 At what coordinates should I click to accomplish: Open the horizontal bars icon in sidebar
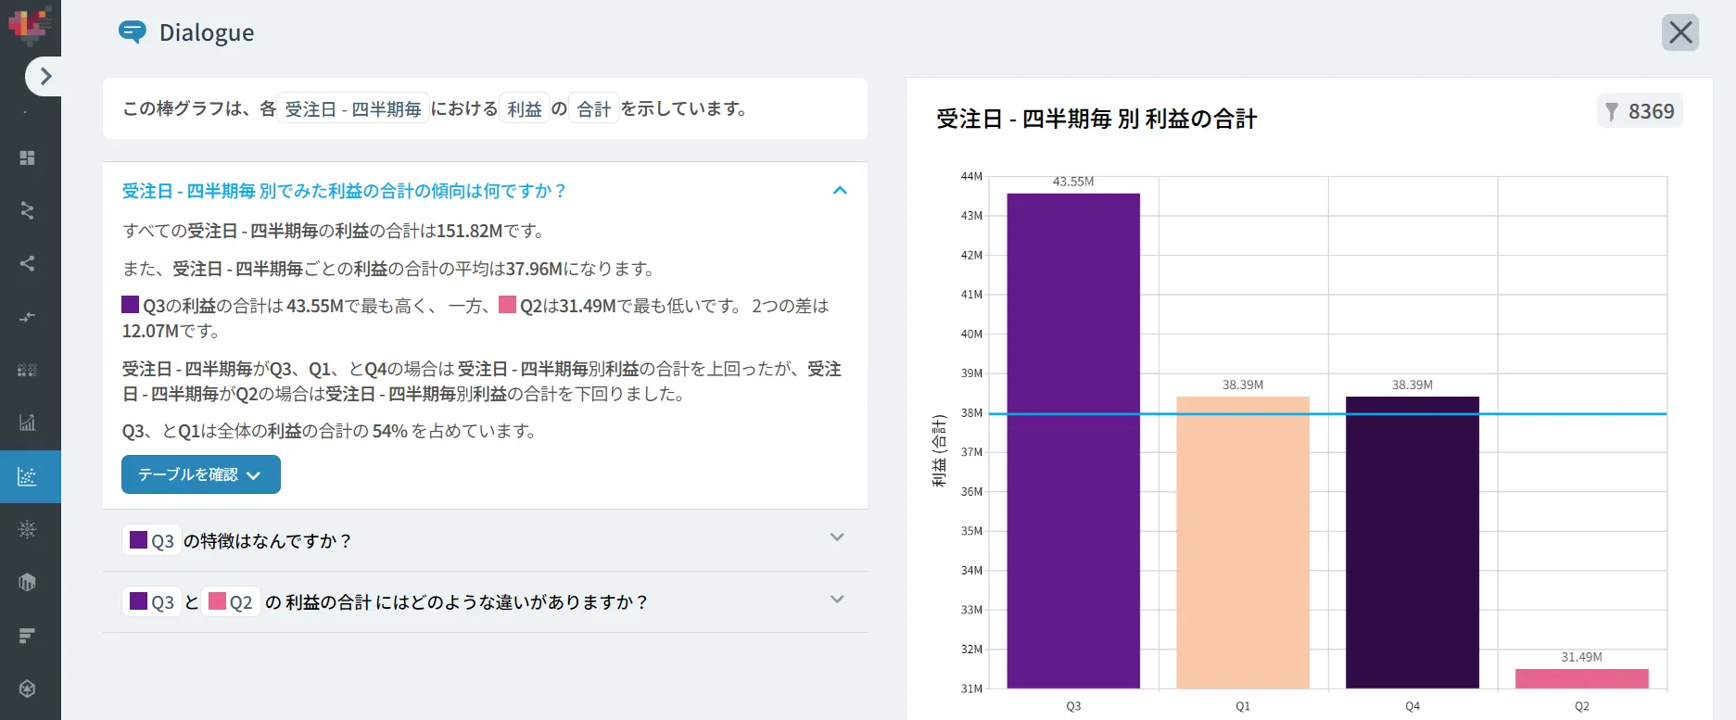(x=28, y=636)
